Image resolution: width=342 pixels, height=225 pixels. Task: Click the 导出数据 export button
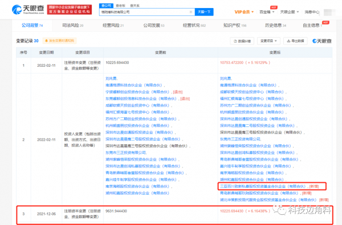click(295, 41)
